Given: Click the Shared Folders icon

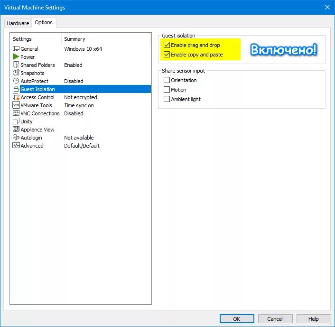Looking at the screenshot, I should coord(16,65).
